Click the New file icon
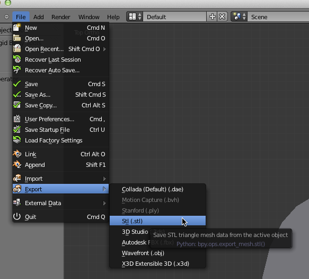 17,28
